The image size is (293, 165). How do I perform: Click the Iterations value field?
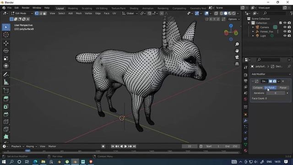pyautogui.click(x=276, y=93)
